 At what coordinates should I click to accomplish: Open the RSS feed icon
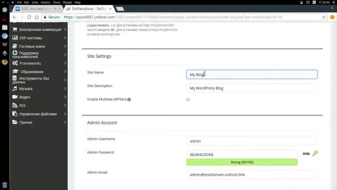pos(15,105)
